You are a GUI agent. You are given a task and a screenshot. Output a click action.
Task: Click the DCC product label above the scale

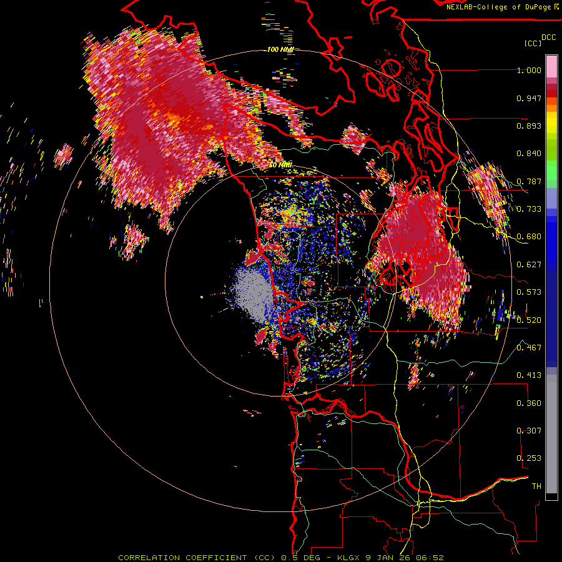548,37
